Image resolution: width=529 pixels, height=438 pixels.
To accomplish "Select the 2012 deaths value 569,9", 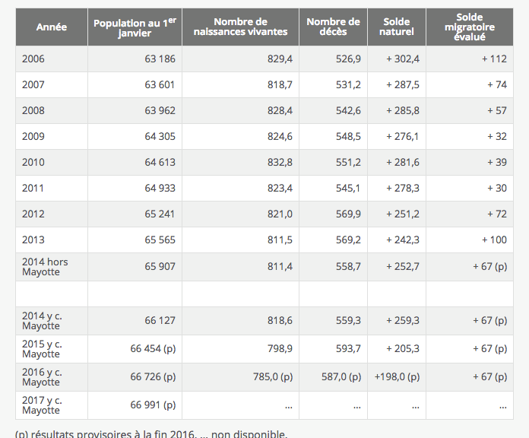I will (348, 214).
